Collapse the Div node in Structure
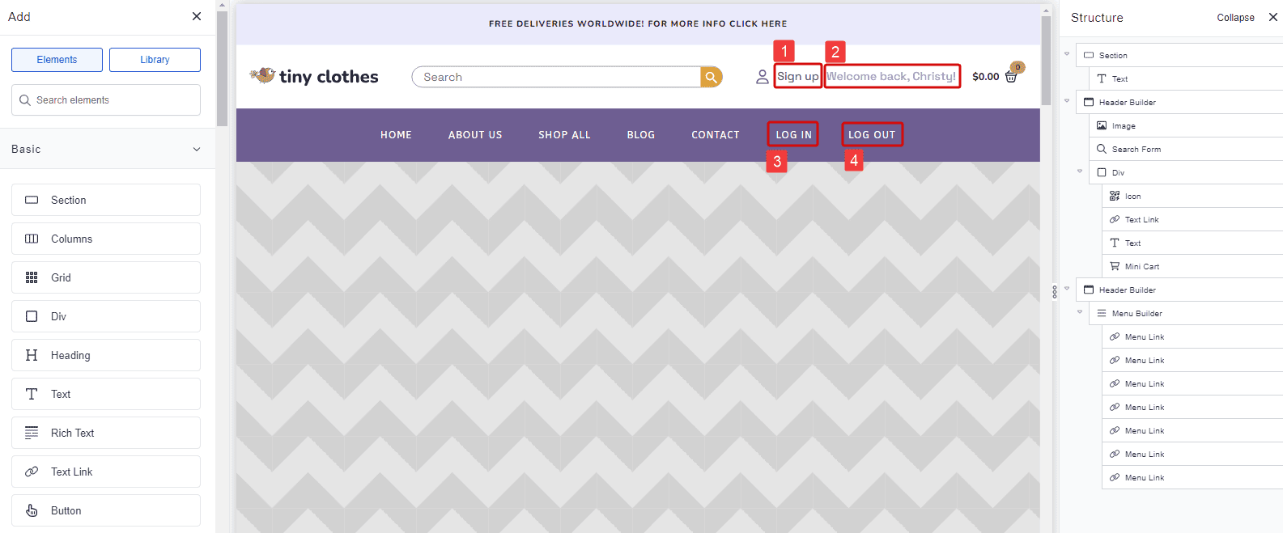 (x=1080, y=171)
